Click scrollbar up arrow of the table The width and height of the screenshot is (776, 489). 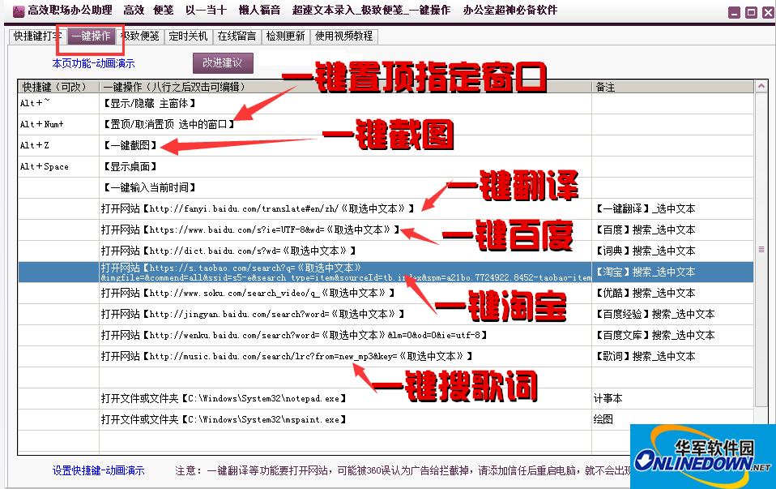761,86
